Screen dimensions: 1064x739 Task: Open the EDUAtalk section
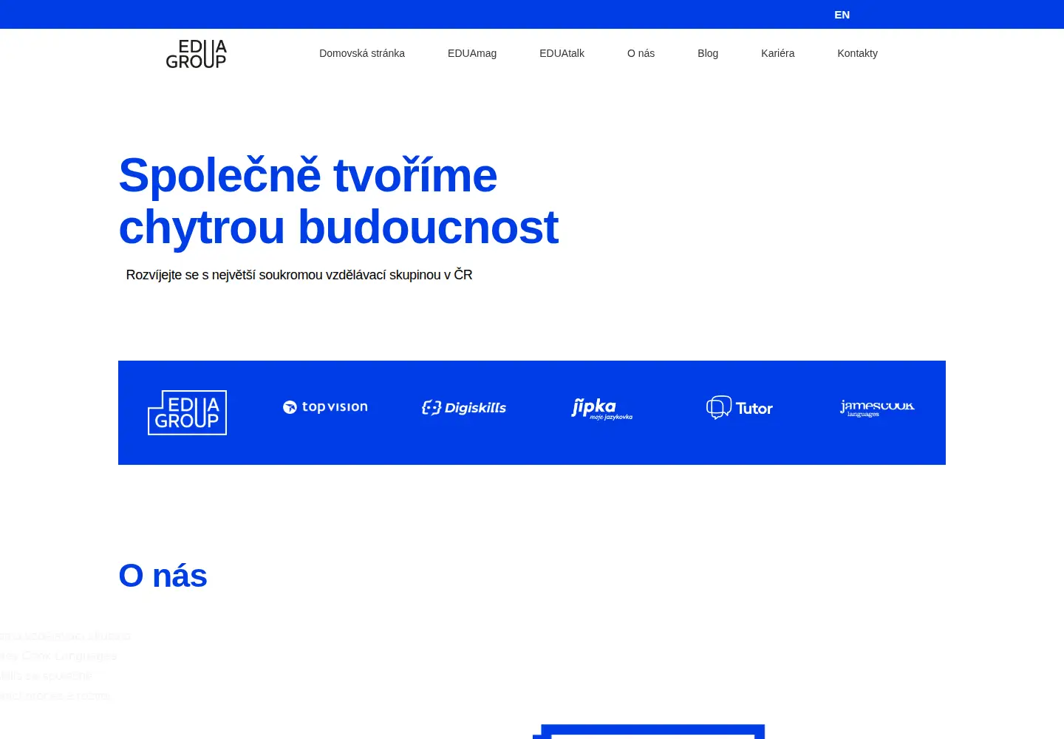[x=562, y=53]
